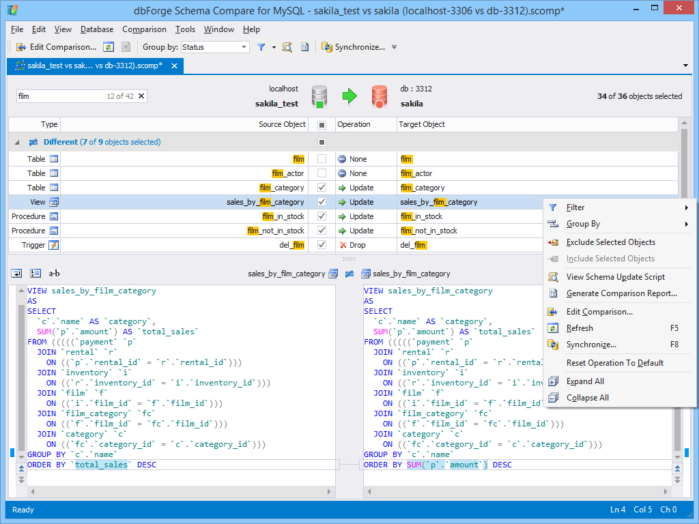Viewport: 699px width, 524px height.
Task: Choose Exclude Selected Objects
Action: [x=620, y=242]
